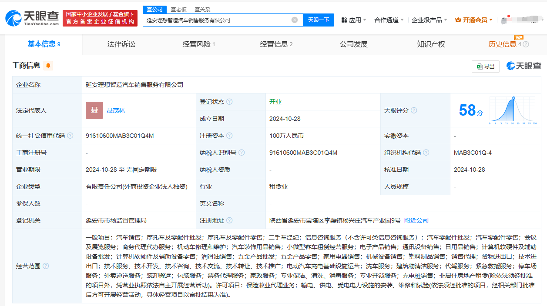Select the 基本信息 tab
This screenshot has width=547, height=306.
click(44, 44)
